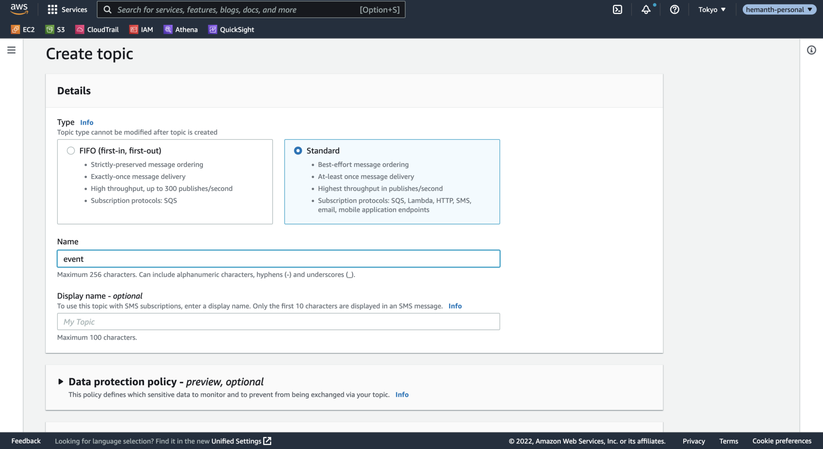This screenshot has height=449, width=823.
Task: Open the hemanth-personal account dropdown
Action: point(779,10)
